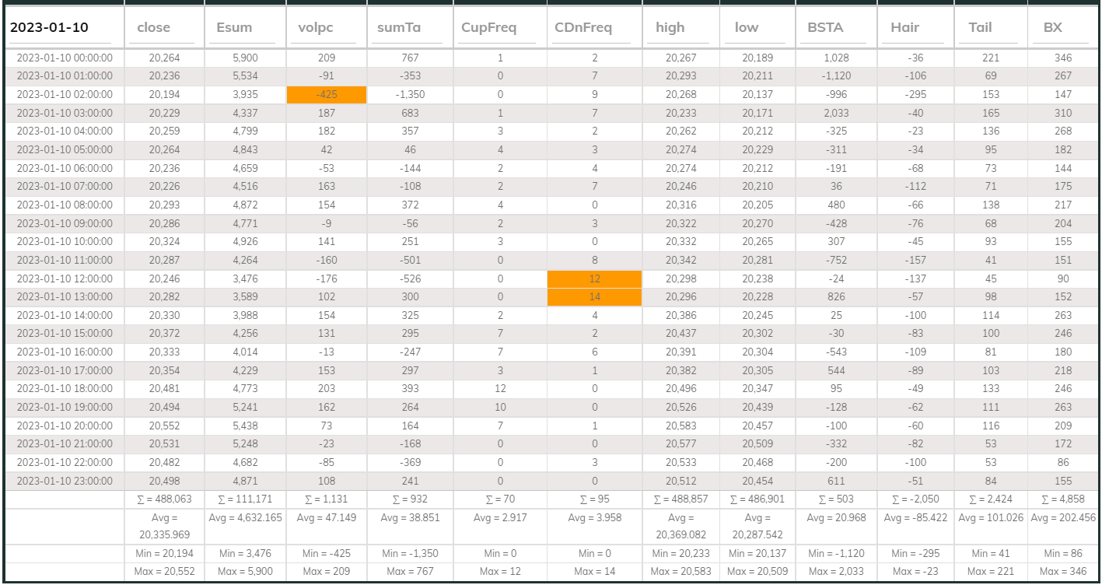Select the CDnFreq column header
This screenshot has height=585, width=1102.
(592, 28)
